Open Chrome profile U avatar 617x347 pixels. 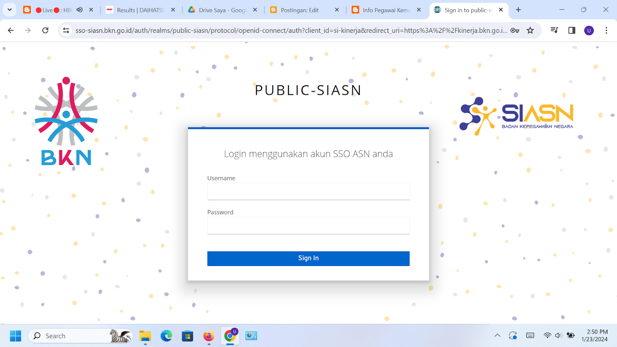click(589, 30)
